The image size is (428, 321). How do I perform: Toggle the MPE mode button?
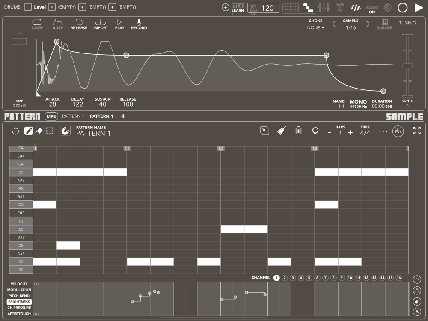pos(51,116)
